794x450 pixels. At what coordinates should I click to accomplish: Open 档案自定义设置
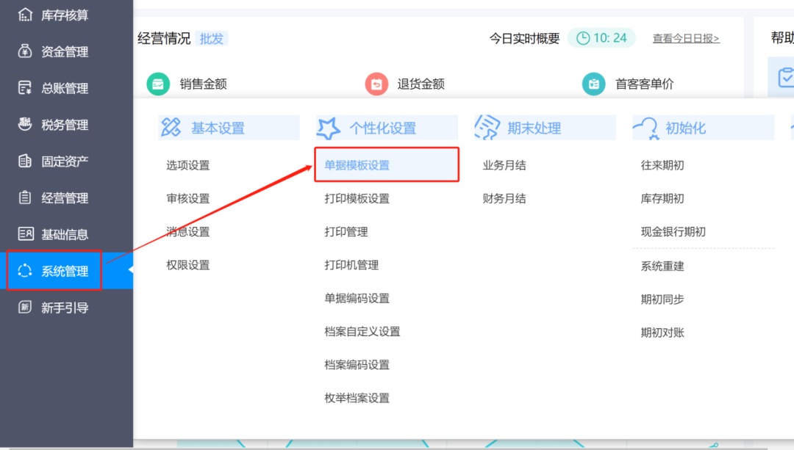coord(362,332)
